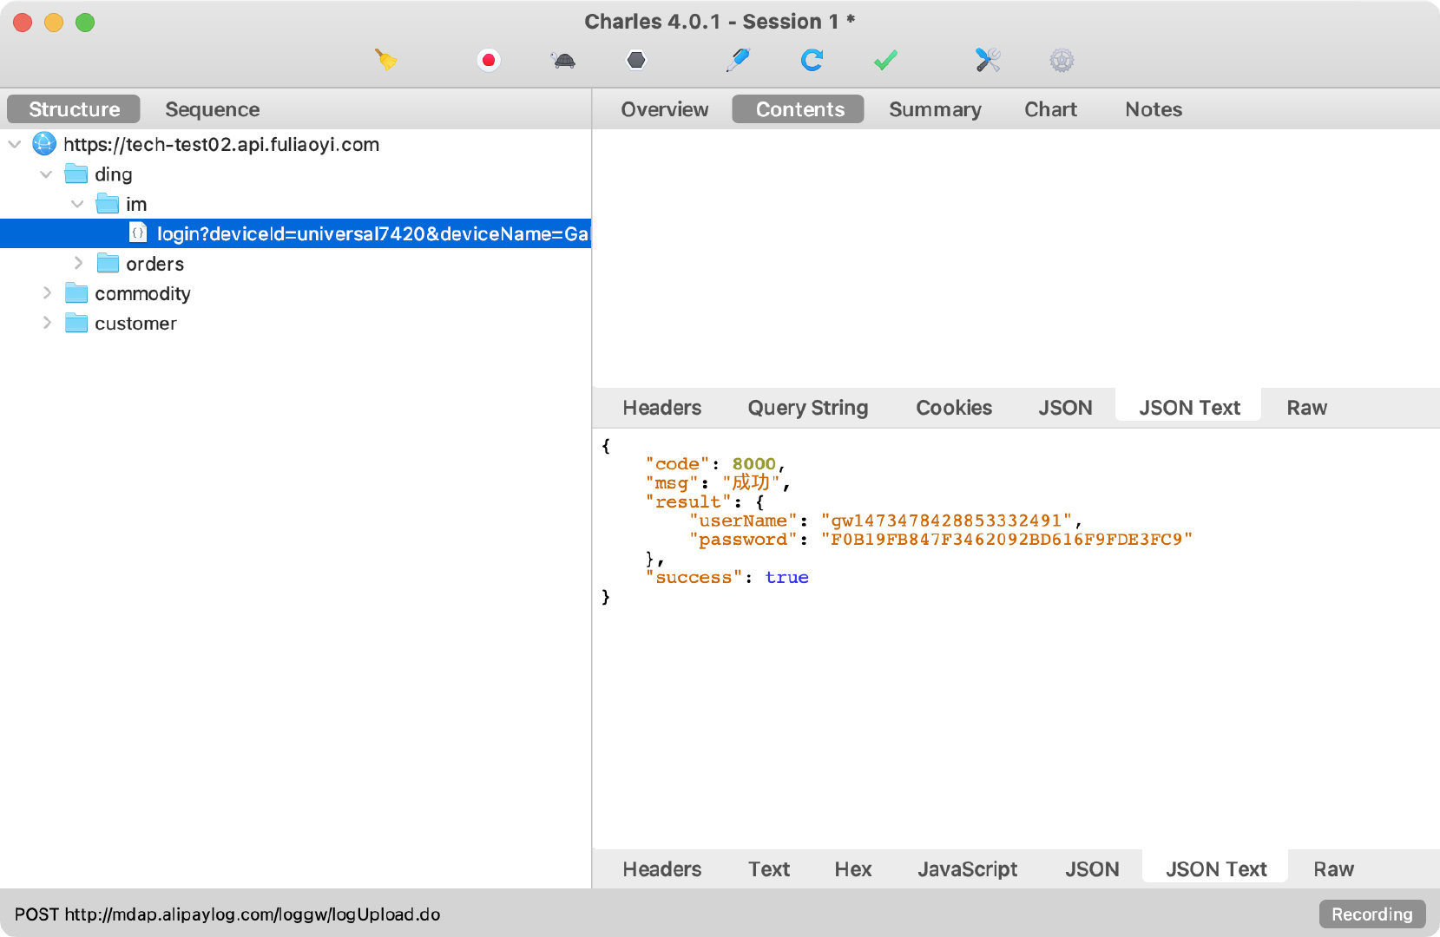Image resolution: width=1440 pixels, height=937 pixels.
Task: Select the im folder icon
Action: [108, 204]
